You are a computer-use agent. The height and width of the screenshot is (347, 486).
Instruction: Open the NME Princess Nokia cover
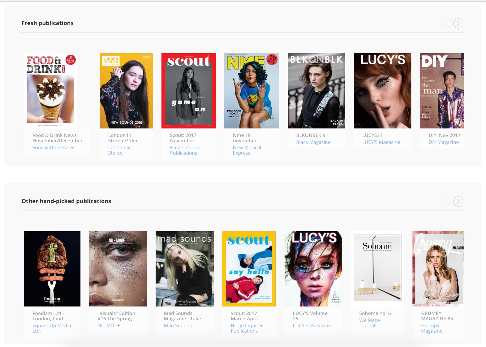252,91
